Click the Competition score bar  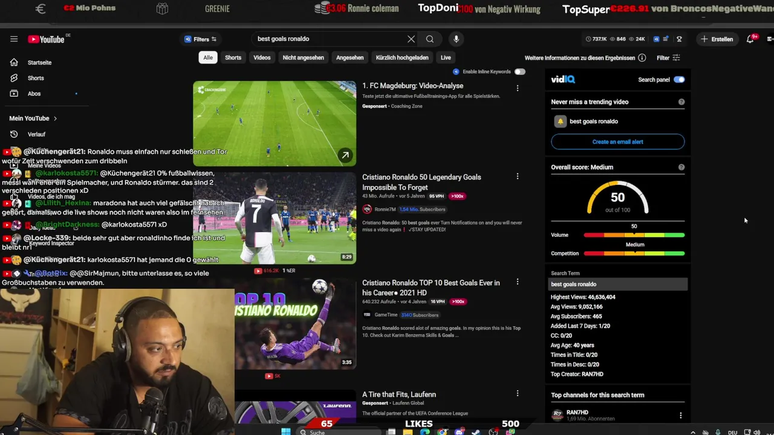click(x=634, y=254)
